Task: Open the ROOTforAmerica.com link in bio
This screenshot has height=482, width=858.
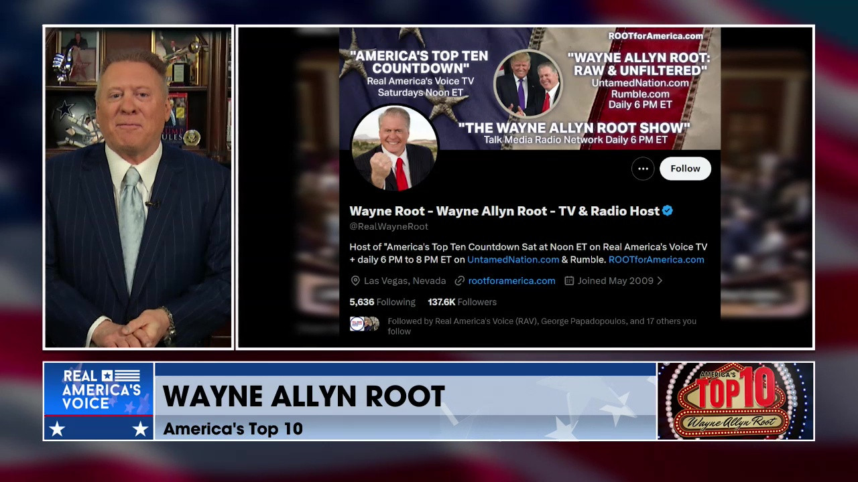Action: click(656, 260)
